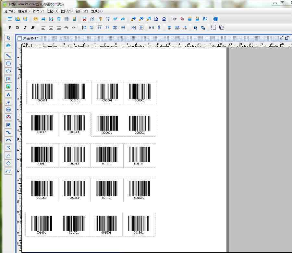Select the parallelogram shape tool
The image size is (292, 253).
pos(8,171)
